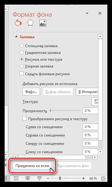Click the Прозрачность slider

coord(65,111)
